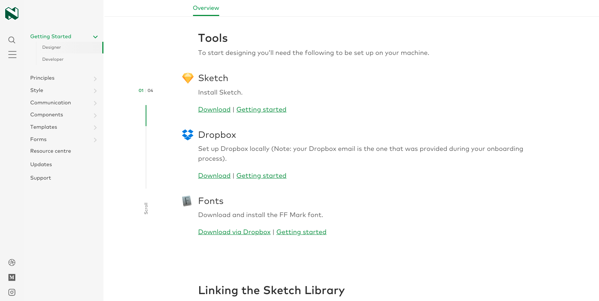Viewport: 599px width, 301px height.
Task: Open the Download via Dropbox link
Action: coord(234,232)
